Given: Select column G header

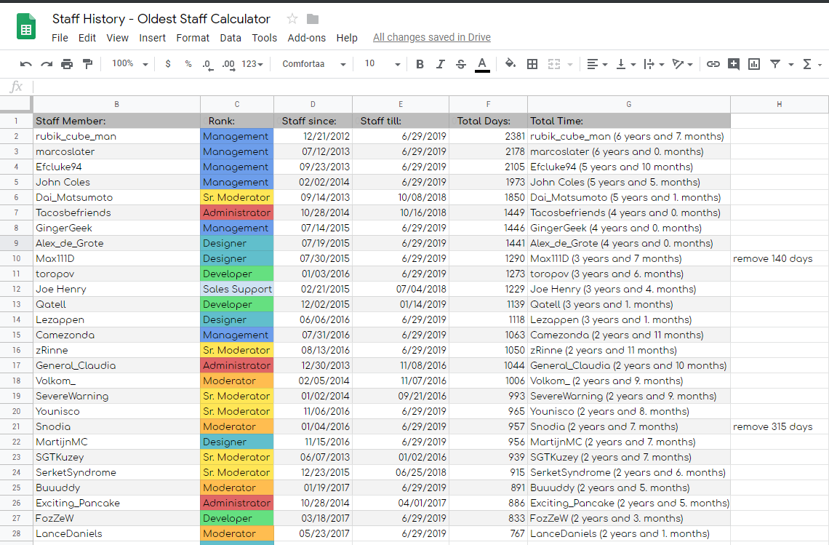Looking at the screenshot, I should (x=628, y=104).
